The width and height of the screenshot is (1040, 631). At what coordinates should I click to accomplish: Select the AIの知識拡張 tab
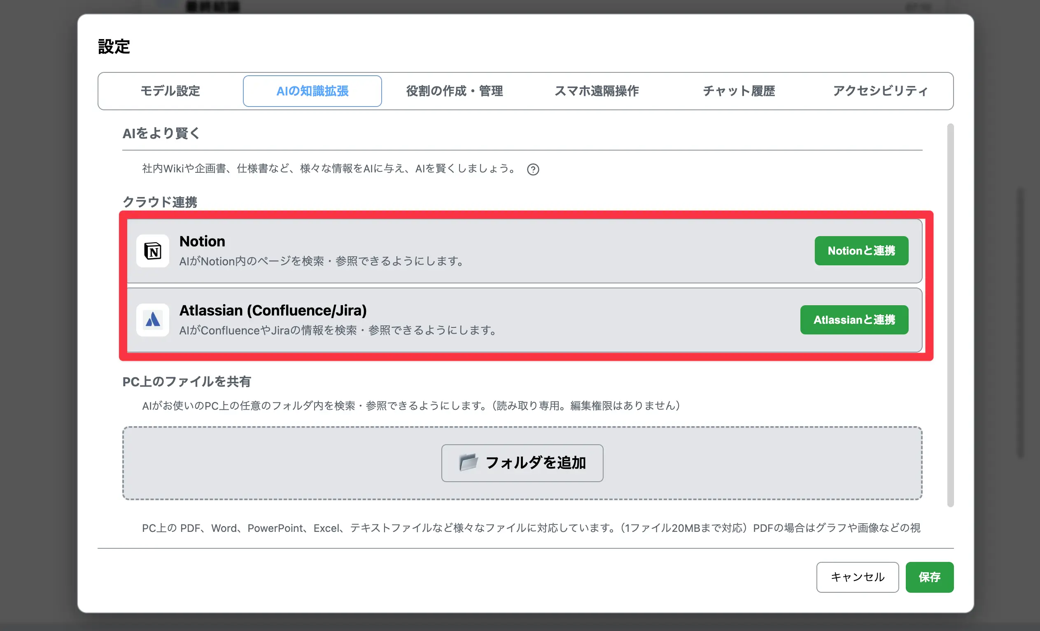312,91
